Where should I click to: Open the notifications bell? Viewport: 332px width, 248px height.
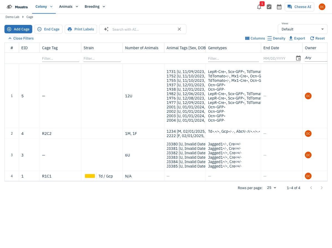259,7
